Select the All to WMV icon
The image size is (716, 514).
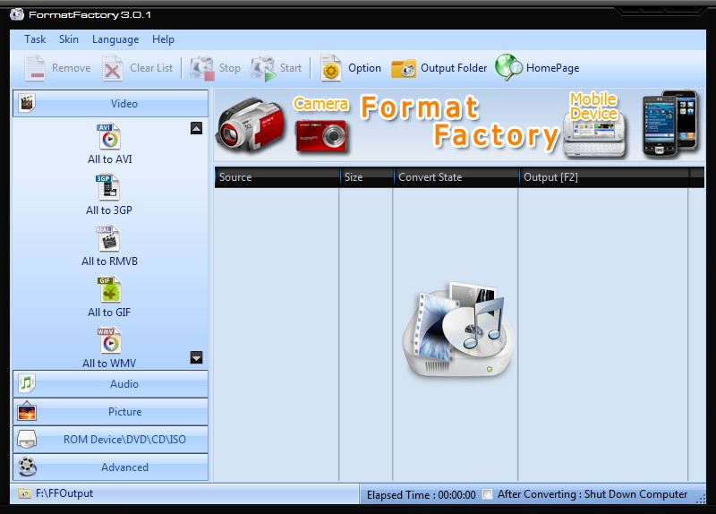(109, 340)
